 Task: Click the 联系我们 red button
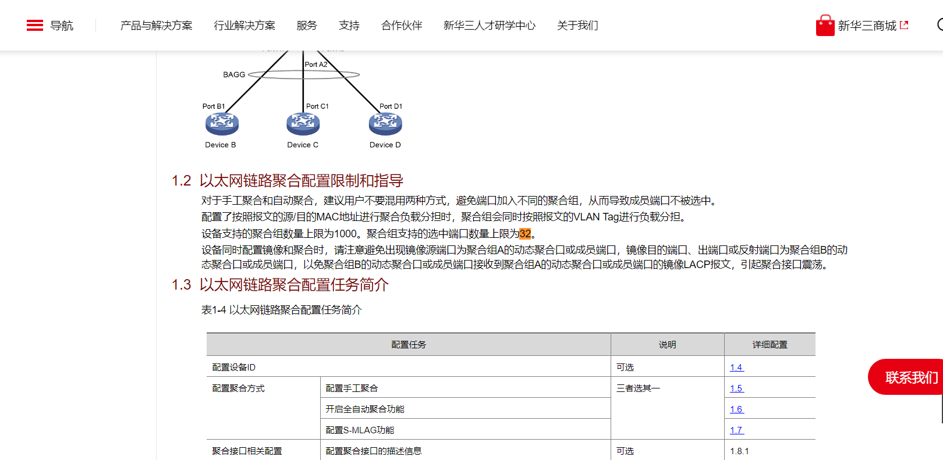click(906, 377)
